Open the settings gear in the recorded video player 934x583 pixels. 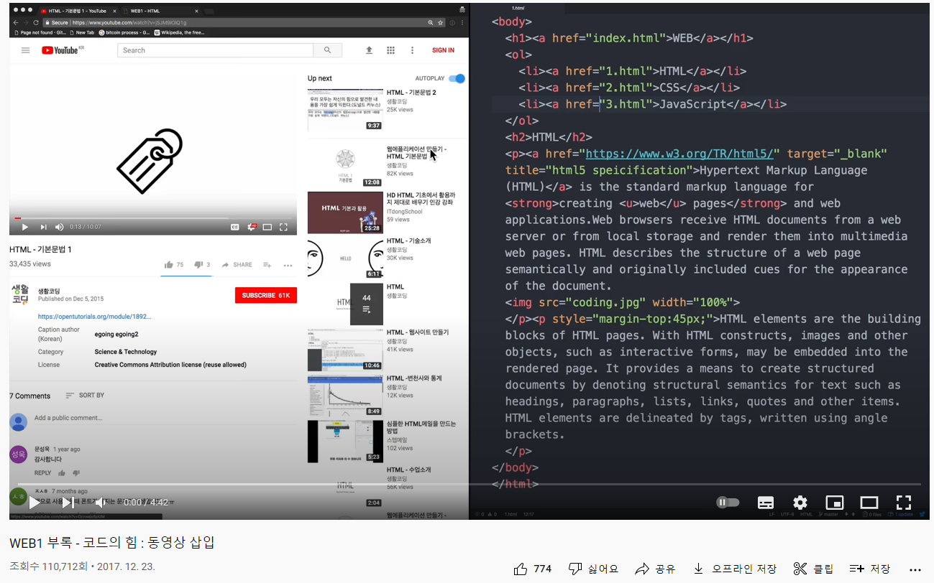pos(252,227)
